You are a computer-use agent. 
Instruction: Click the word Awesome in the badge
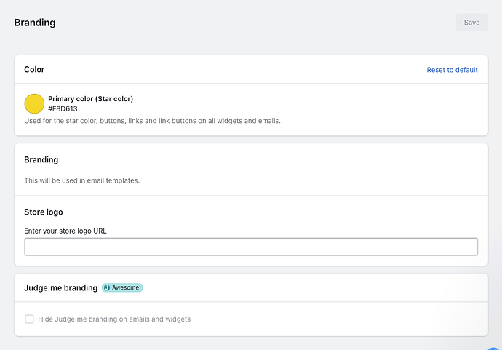tap(126, 287)
